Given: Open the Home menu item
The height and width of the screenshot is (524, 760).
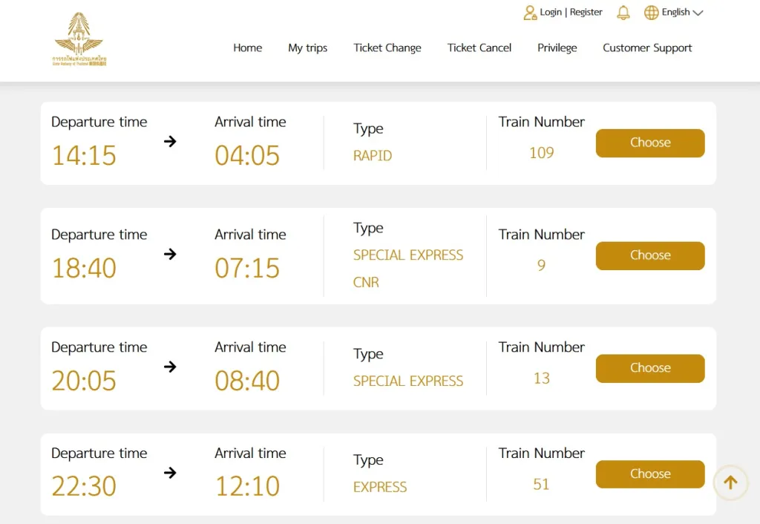Looking at the screenshot, I should 248,48.
